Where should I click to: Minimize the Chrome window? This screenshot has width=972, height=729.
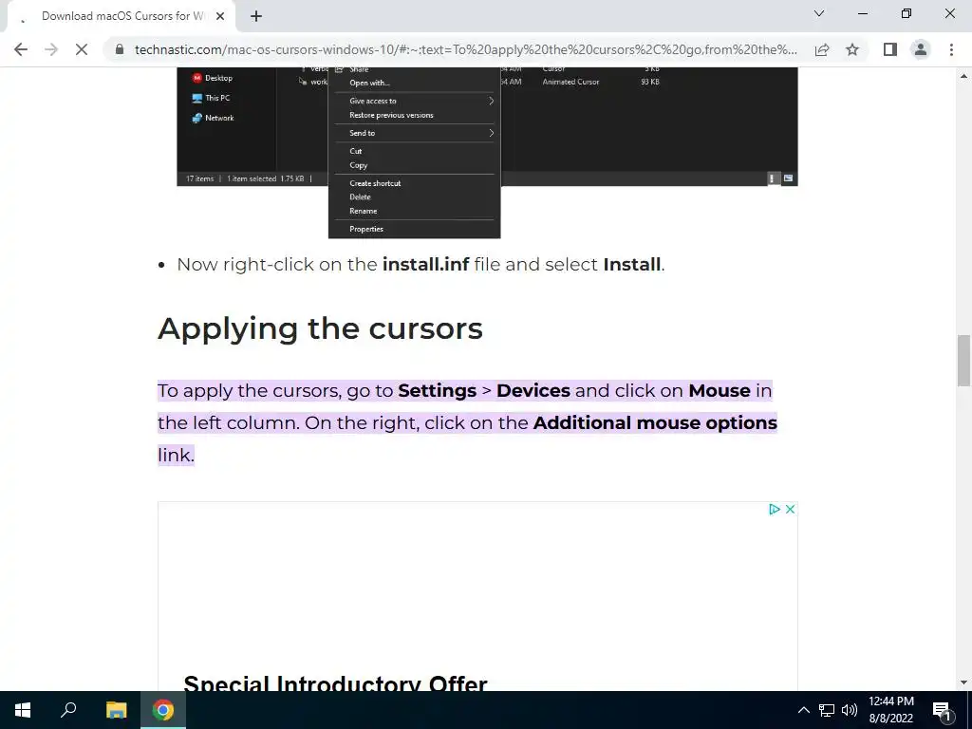pyautogui.click(x=862, y=13)
